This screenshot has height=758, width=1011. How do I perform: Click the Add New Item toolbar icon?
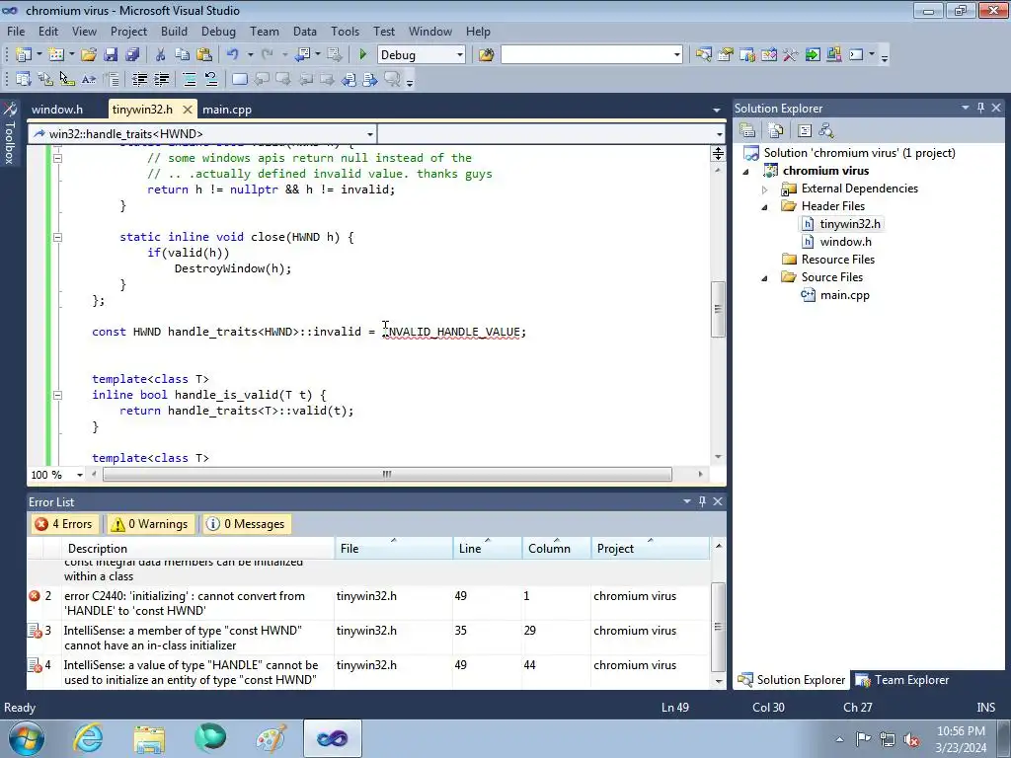coord(56,55)
